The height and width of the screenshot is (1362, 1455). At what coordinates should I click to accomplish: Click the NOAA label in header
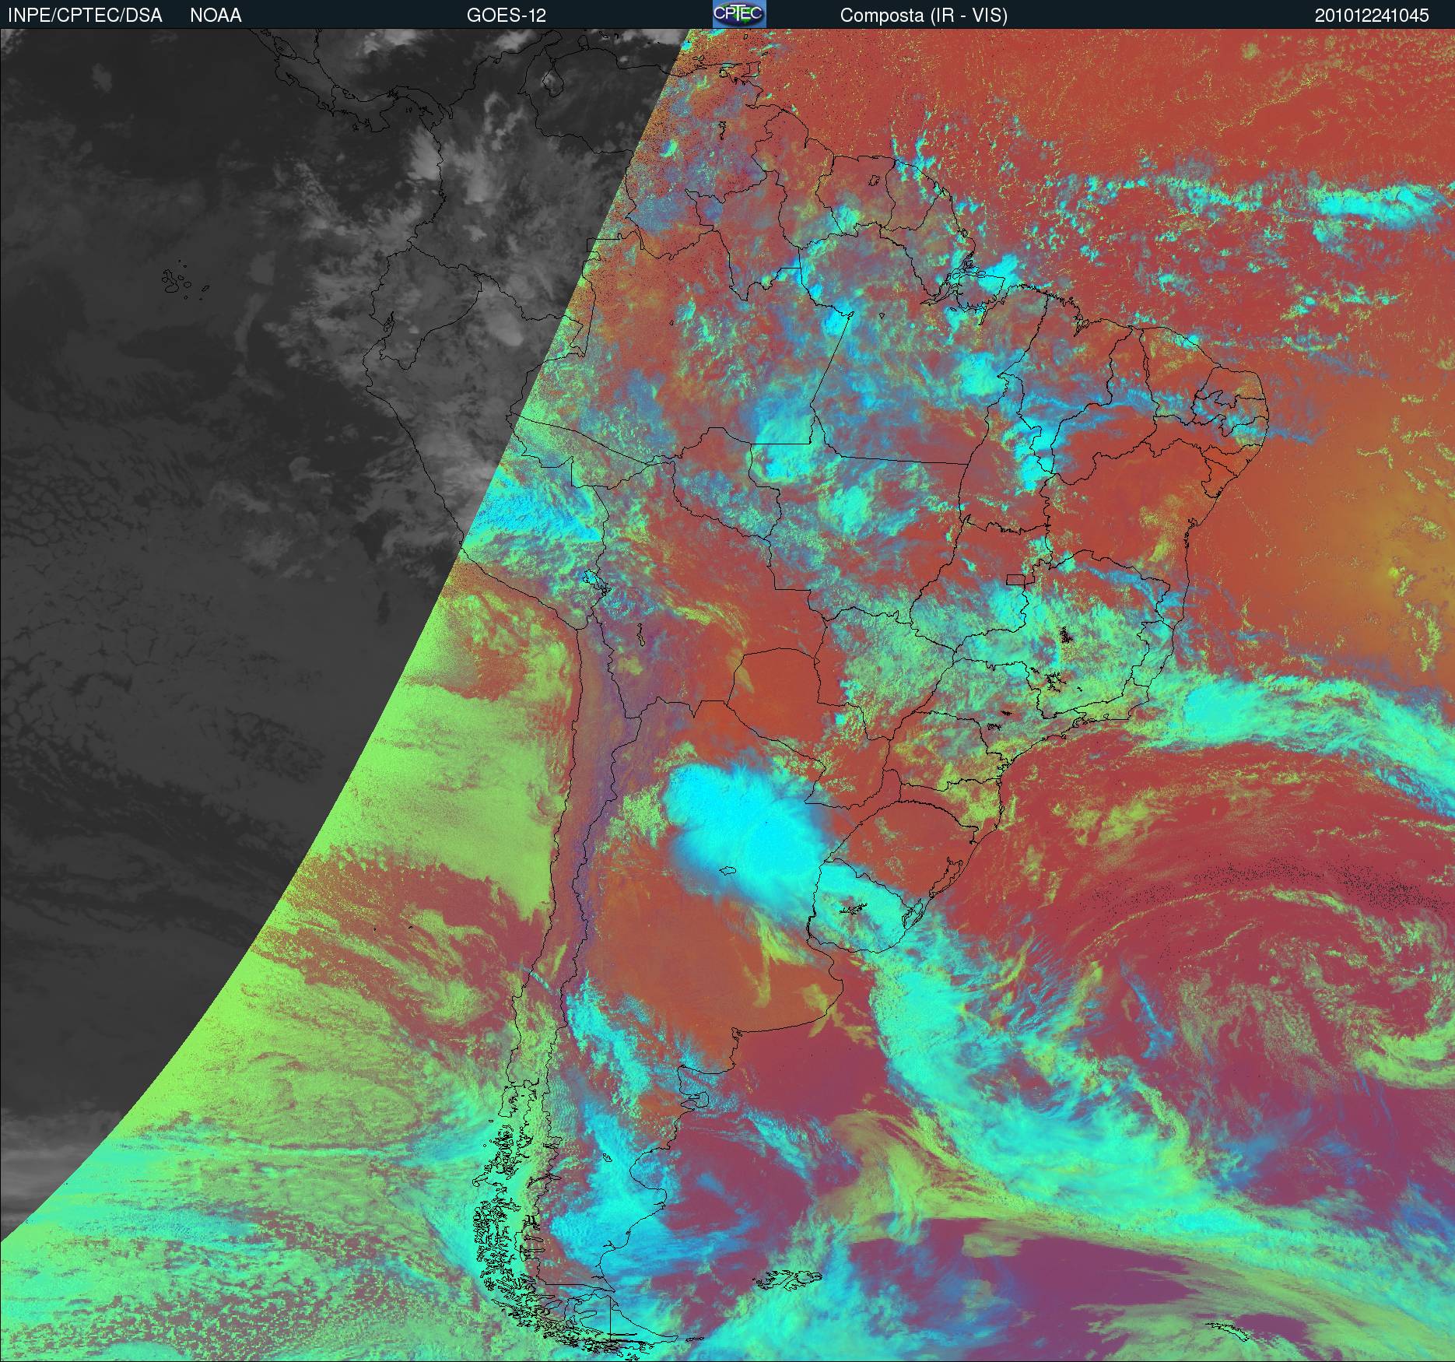(x=216, y=16)
